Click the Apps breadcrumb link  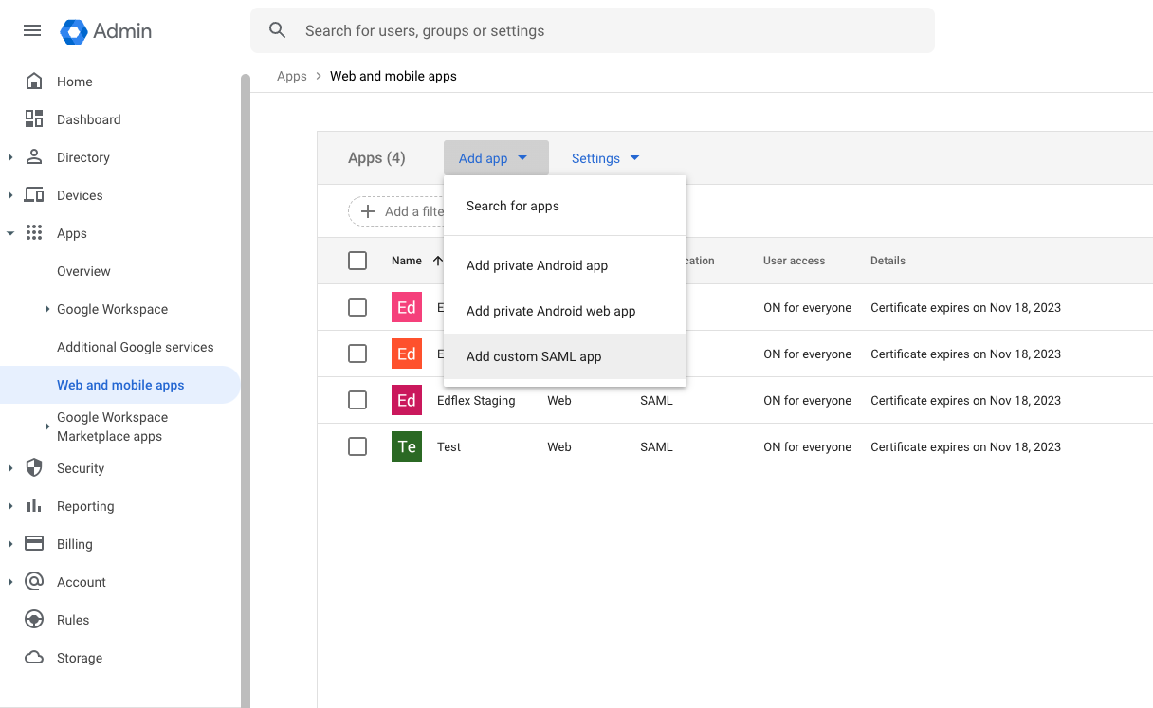point(292,76)
